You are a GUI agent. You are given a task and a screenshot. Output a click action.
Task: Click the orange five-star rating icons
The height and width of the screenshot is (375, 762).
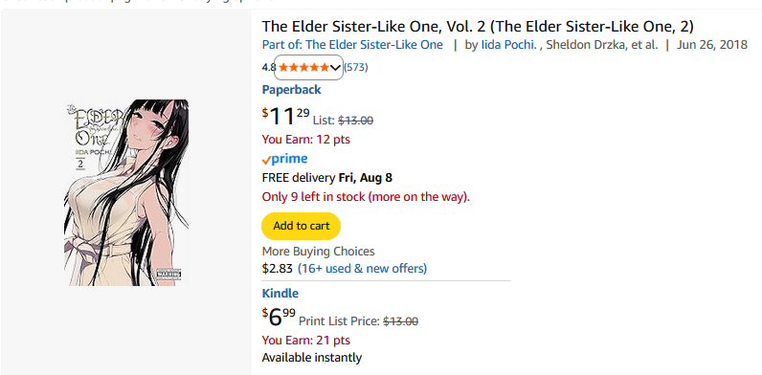coord(303,68)
